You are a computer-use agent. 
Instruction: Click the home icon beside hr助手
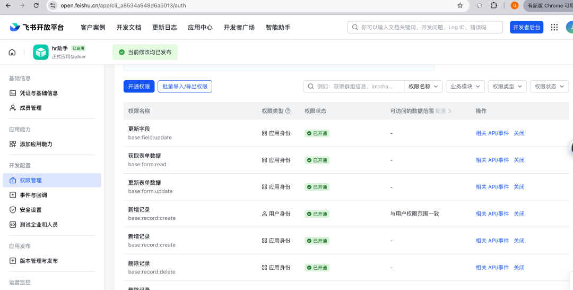[12, 52]
